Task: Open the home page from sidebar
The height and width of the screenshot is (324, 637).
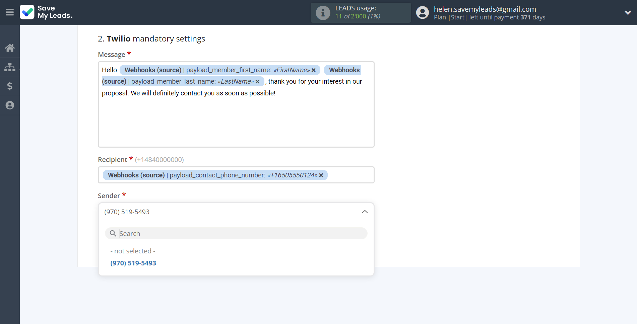Action: [10, 48]
